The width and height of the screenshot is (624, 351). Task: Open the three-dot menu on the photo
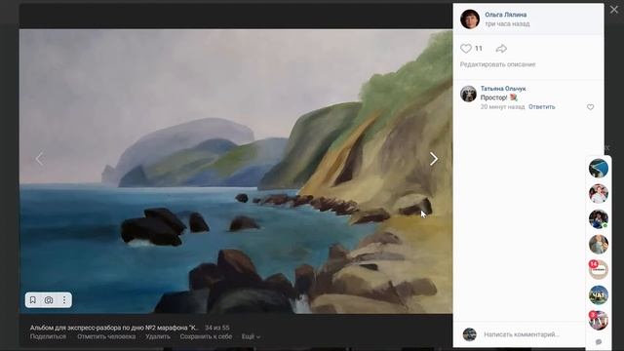click(64, 299)
